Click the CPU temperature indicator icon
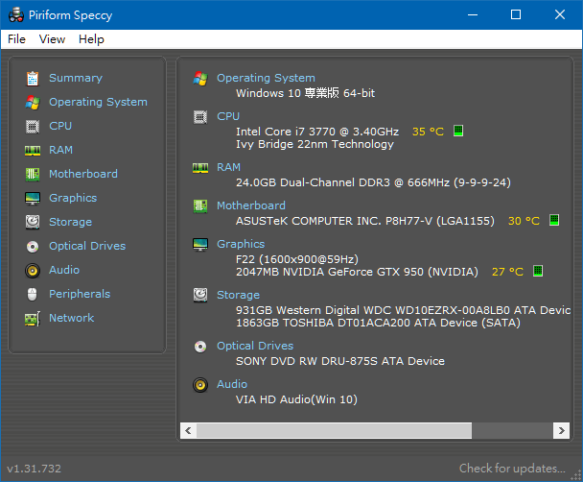 click(458, 132)
